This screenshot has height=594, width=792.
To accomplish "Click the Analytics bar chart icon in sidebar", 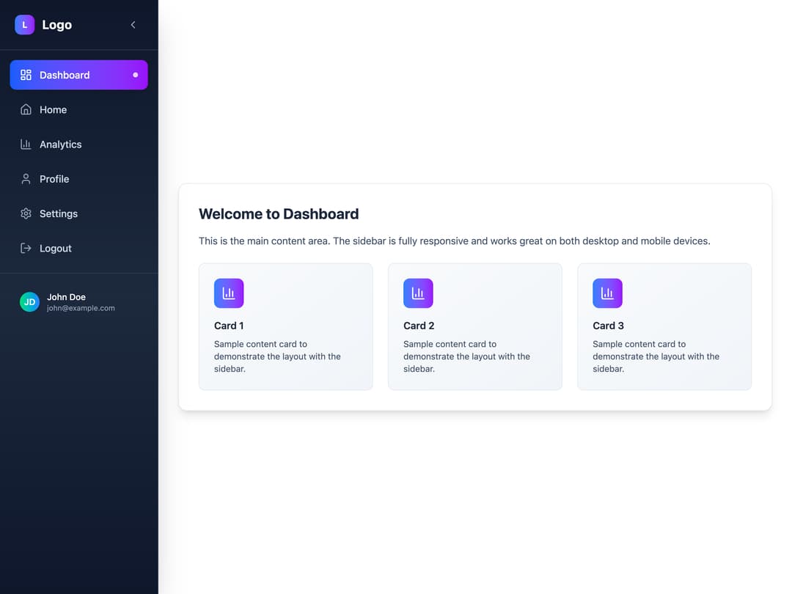I will tap(26, 144).
